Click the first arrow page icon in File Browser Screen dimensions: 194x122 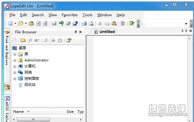(x=46, y=40)
